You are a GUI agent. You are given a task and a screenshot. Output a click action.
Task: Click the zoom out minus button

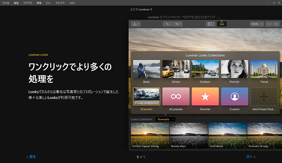269,24
